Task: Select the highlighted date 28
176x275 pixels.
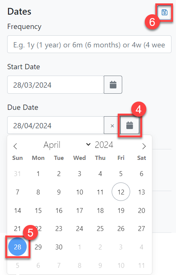Action: click(x=18, y=246)
